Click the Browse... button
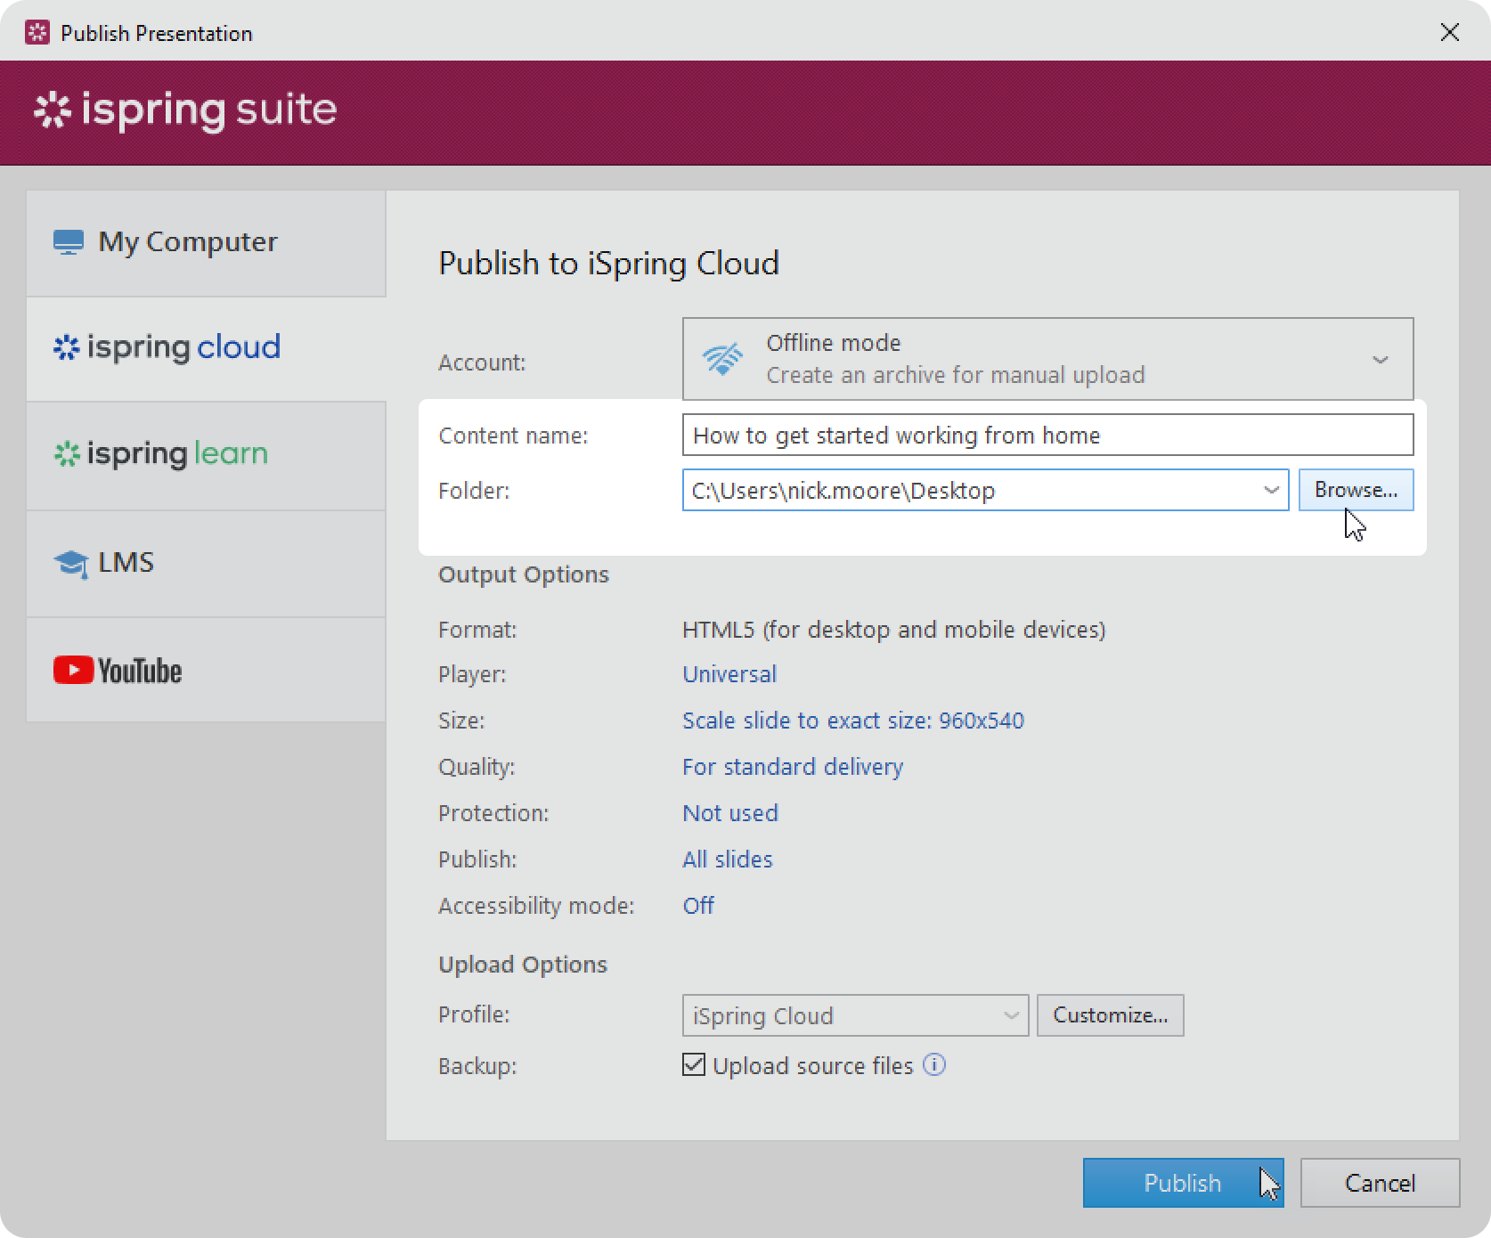Image resolution: width=1491 pixels, height=1238 pixels. (x=1356, y=490)
